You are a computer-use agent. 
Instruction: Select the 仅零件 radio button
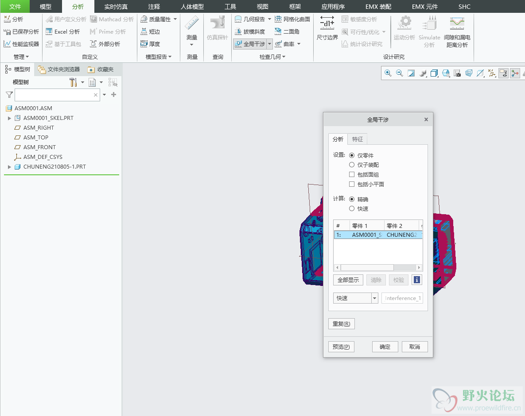(x=352, y=155)
